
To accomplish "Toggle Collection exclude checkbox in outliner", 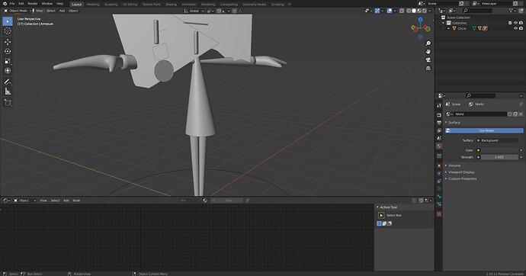I will pyautogui.click(x=510, y=23).
